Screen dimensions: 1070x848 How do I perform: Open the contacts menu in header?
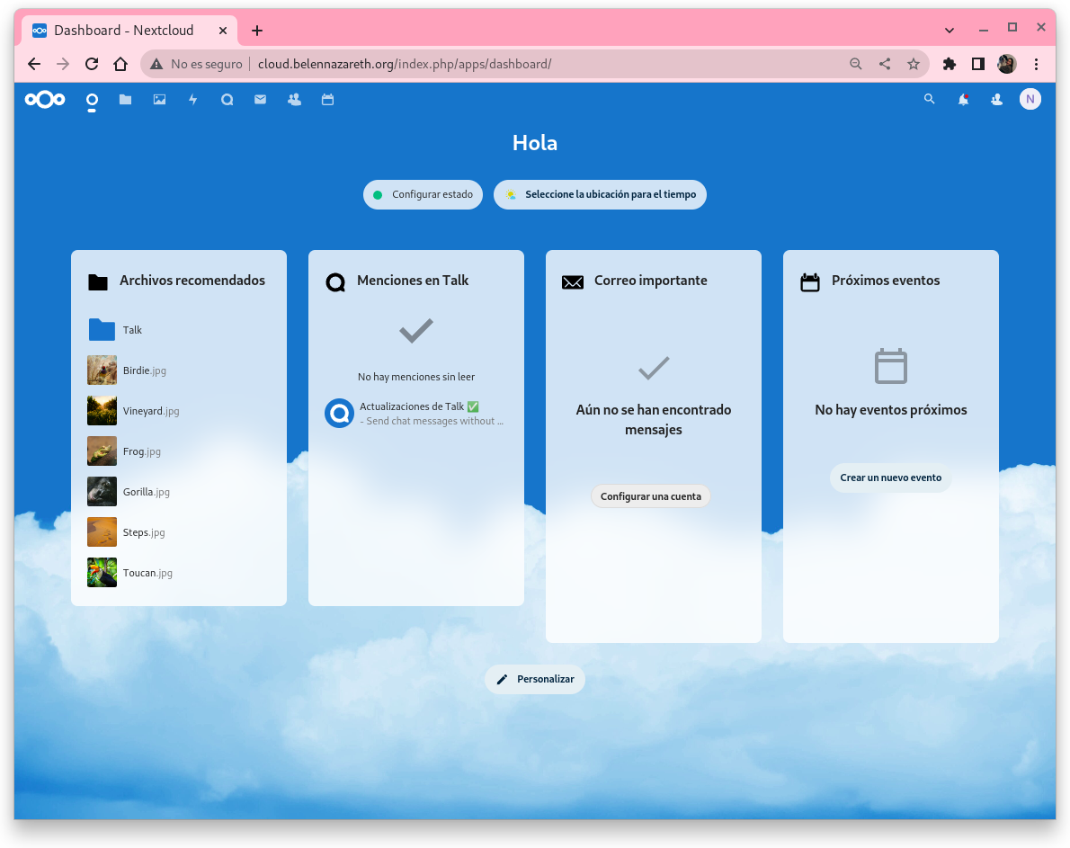tap(996, 100)
